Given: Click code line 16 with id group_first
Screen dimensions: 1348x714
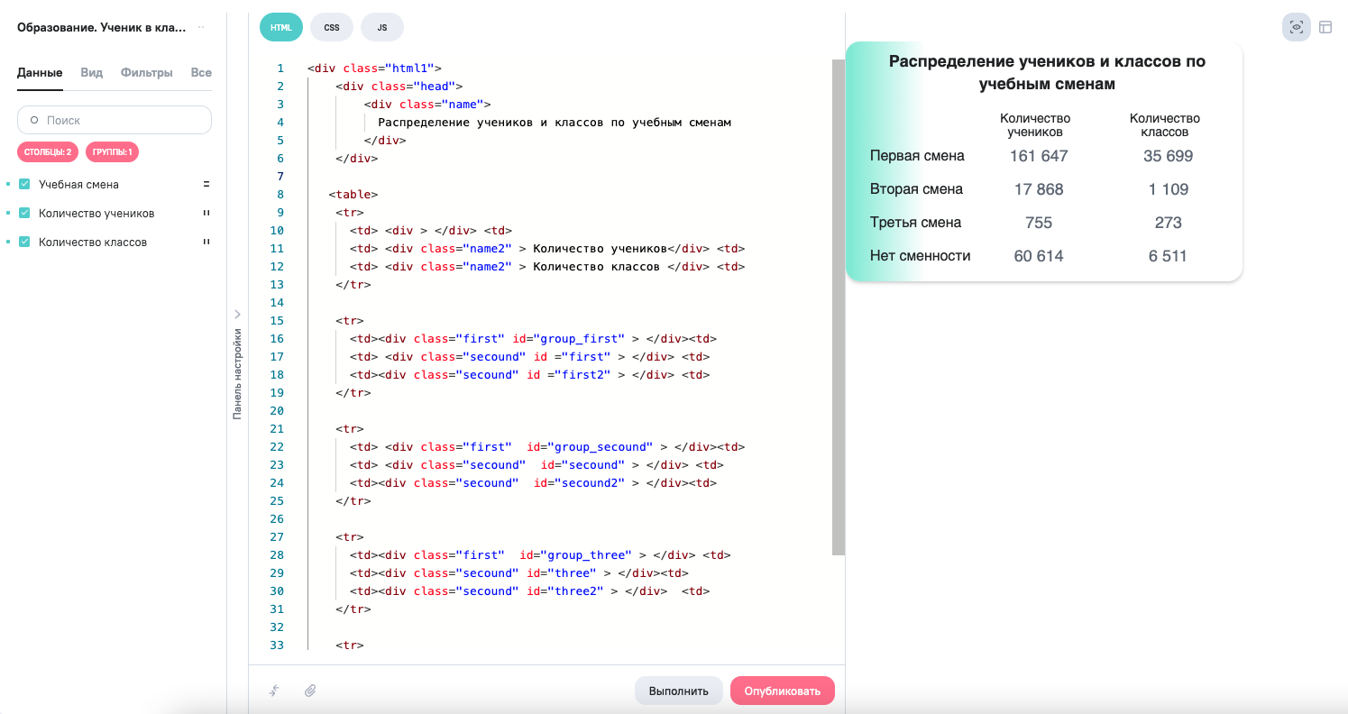Looking at the screenshot, I should (x=533, y=339).
